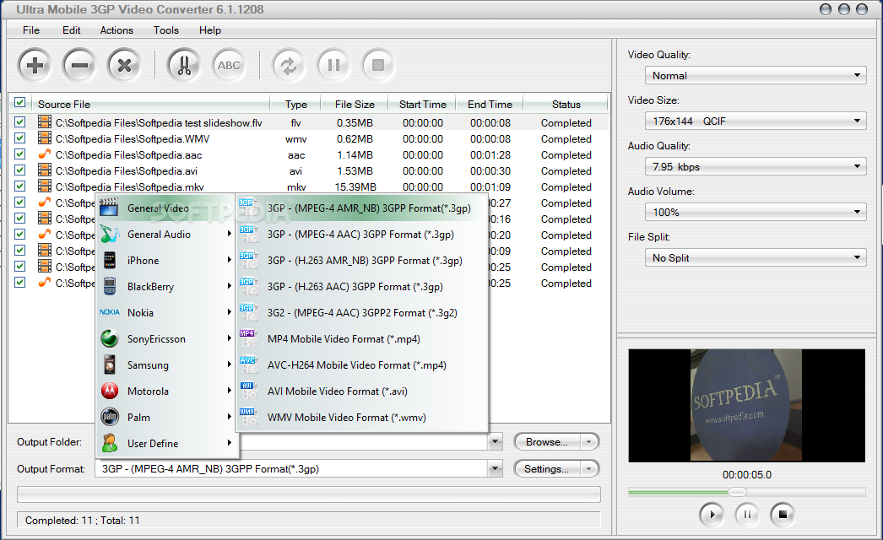Screen dimensions: 883x540
Task: Choose 3GP (H.263 AAC) 3GPP Format
Action: tap(361, 287)
